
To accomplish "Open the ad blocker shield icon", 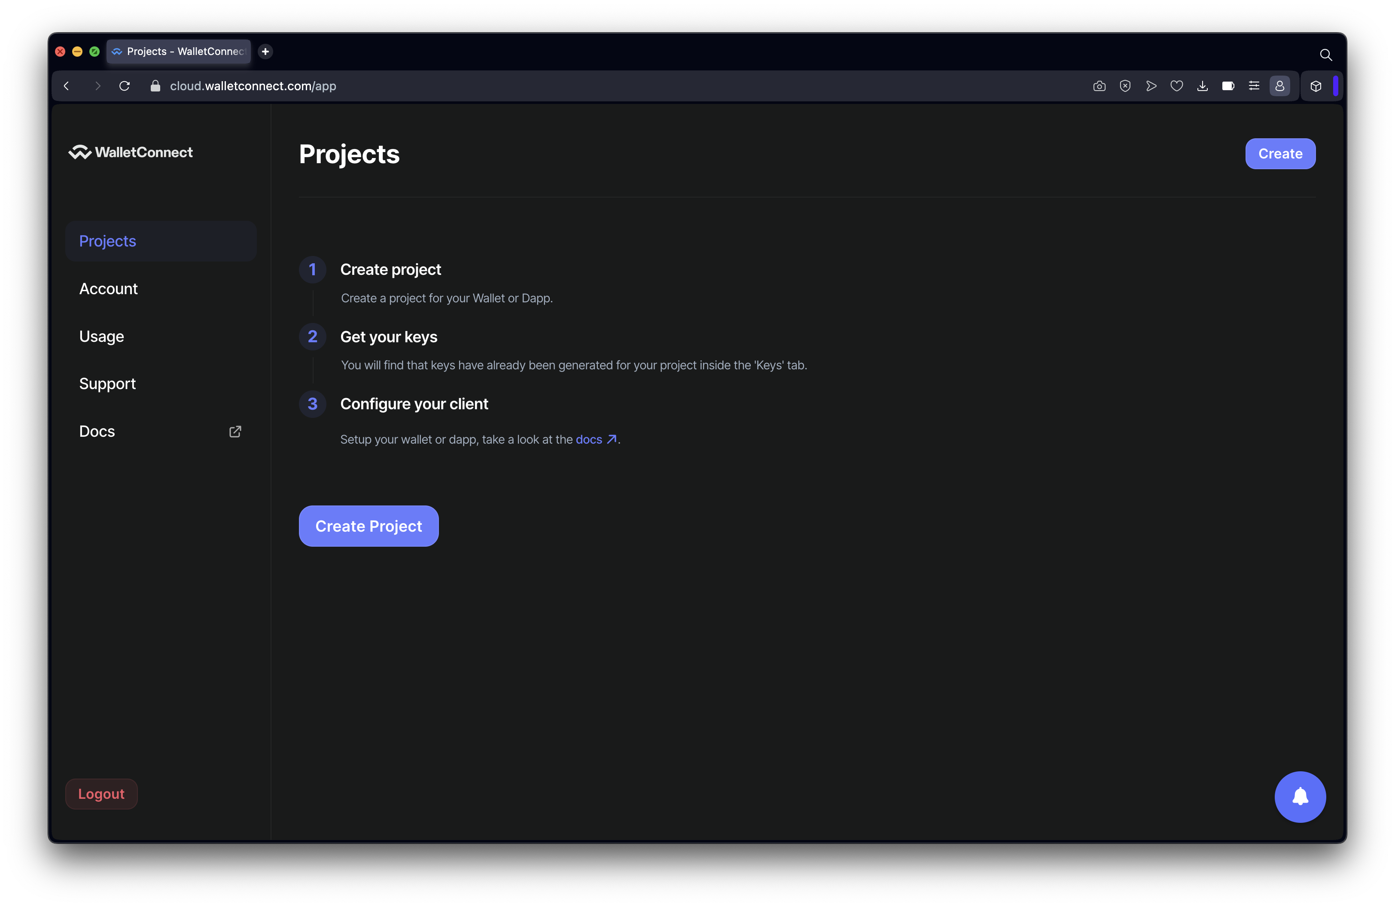I will point(1125,86).
